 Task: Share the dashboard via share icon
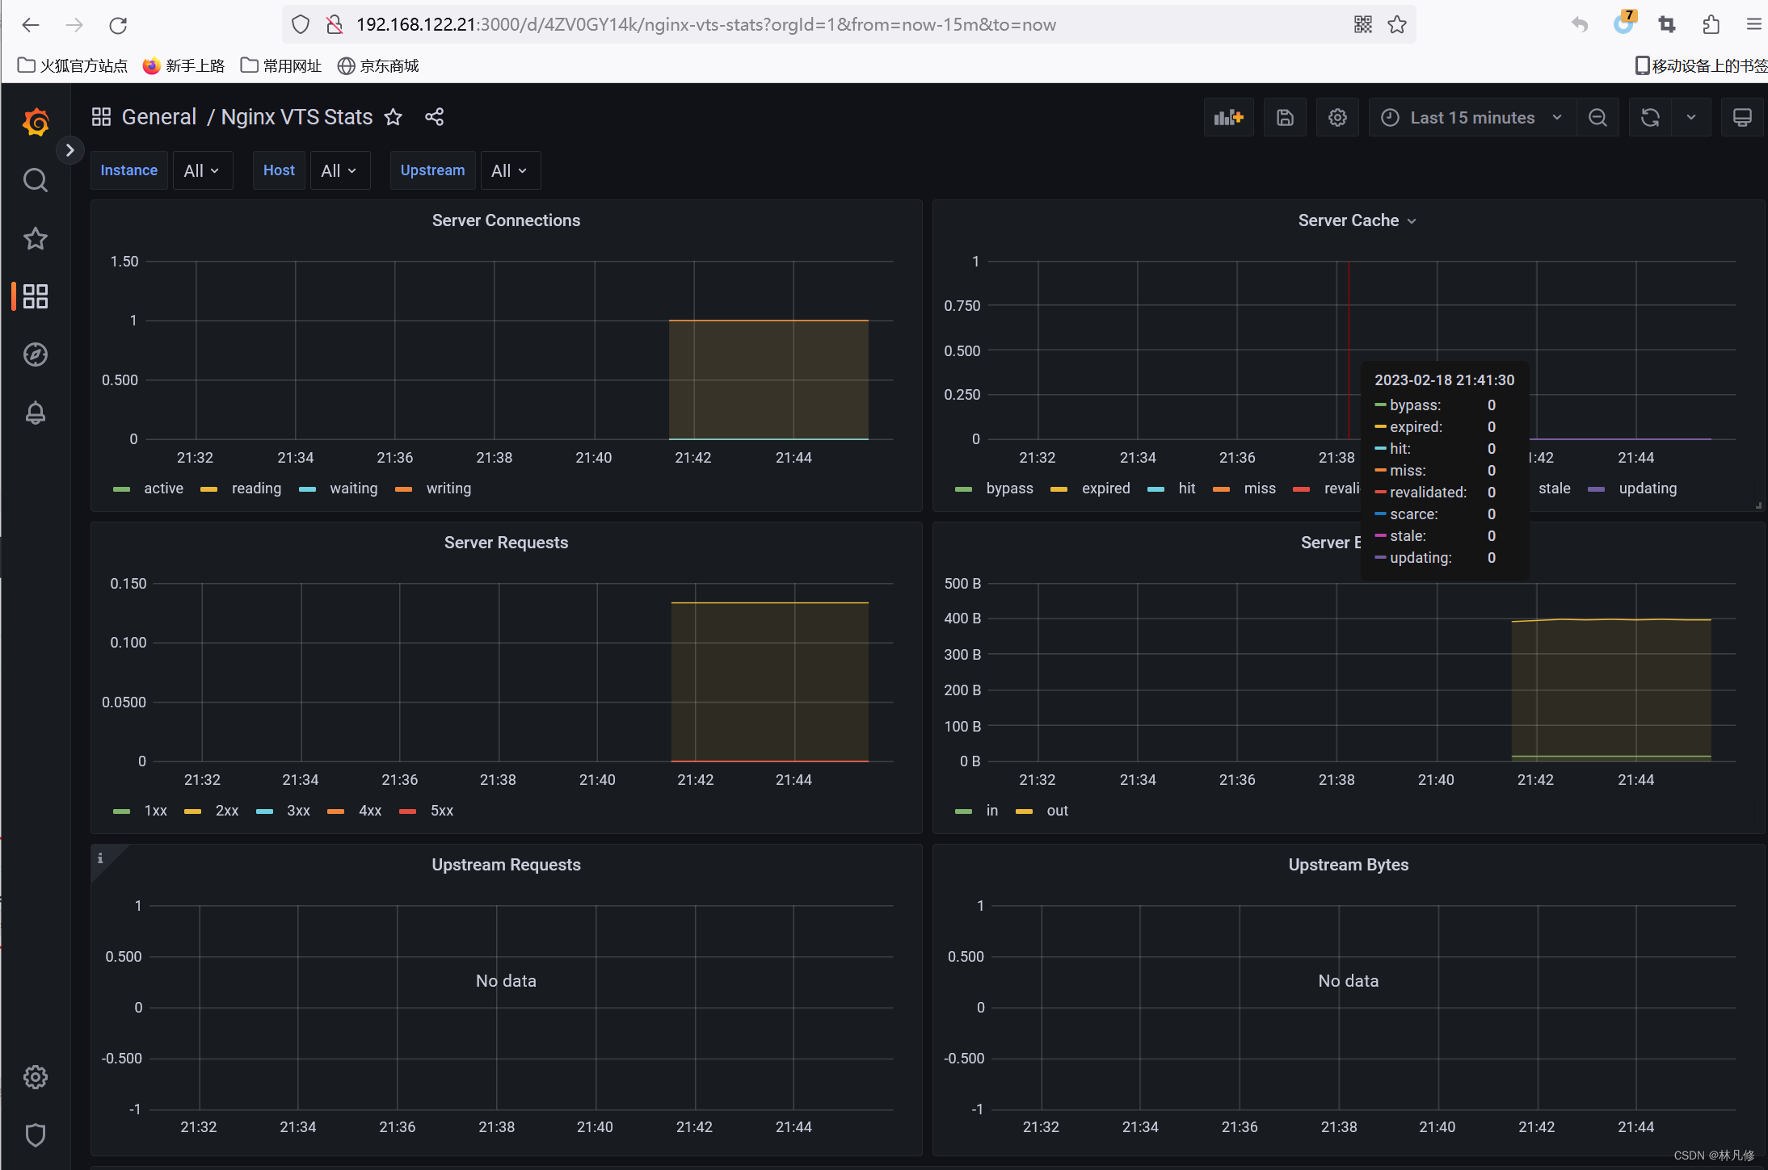434,117
